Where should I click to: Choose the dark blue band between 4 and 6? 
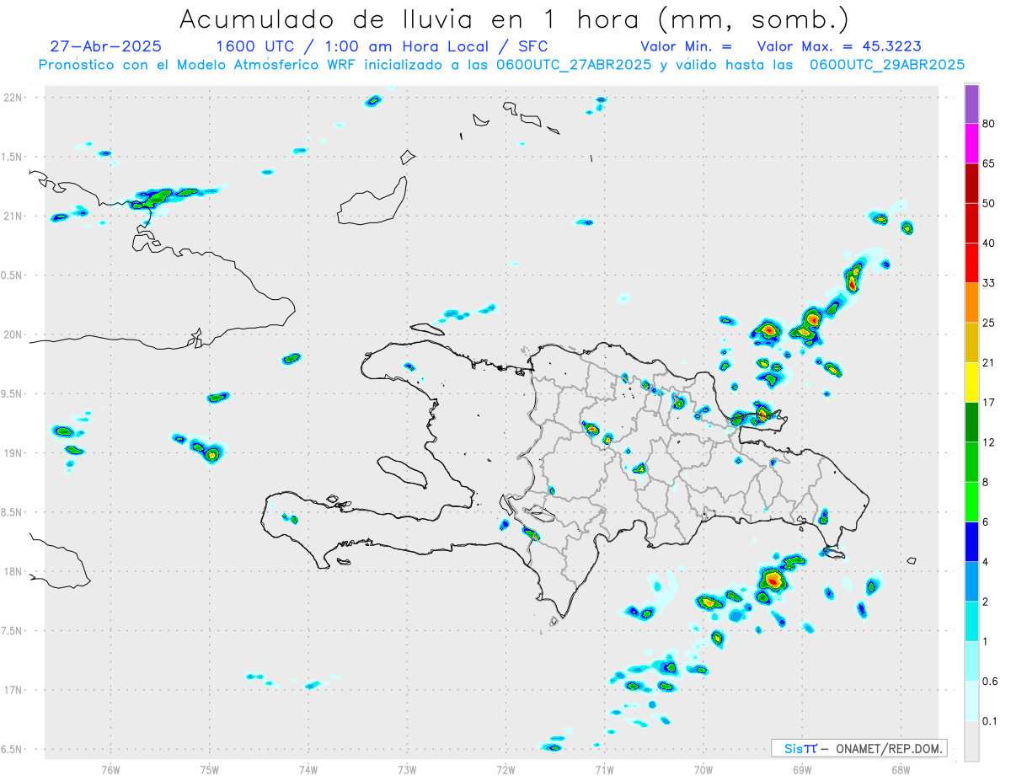[x=971, y=540]
